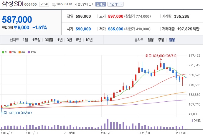Image resolution: width=203 pixels, height=135 pixels.
Task: Click the orange 60-period moving average swatch
Action: [19, 52]
